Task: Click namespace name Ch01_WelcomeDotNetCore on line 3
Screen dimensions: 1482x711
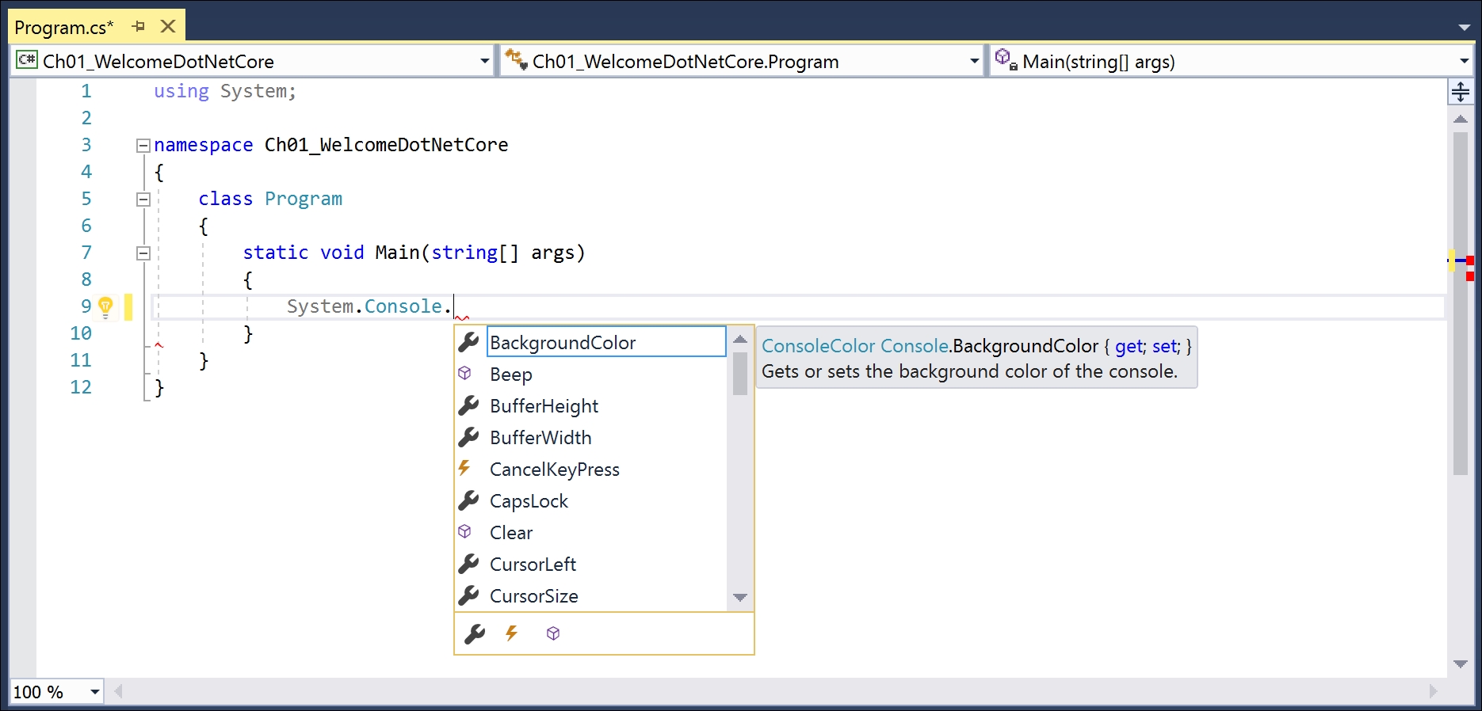Action: tap(387, 145)
